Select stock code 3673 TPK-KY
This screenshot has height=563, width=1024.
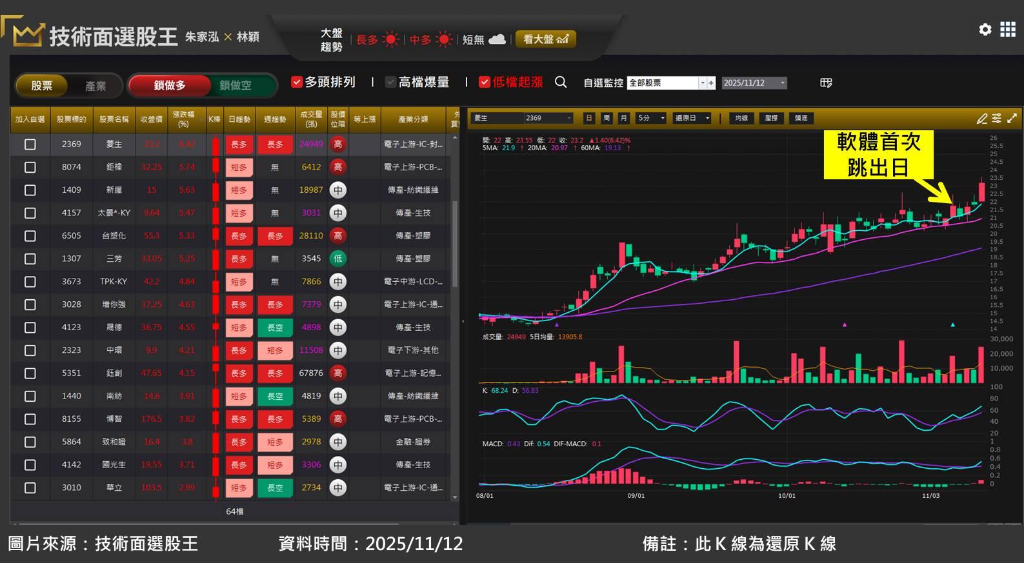point(71,282)
